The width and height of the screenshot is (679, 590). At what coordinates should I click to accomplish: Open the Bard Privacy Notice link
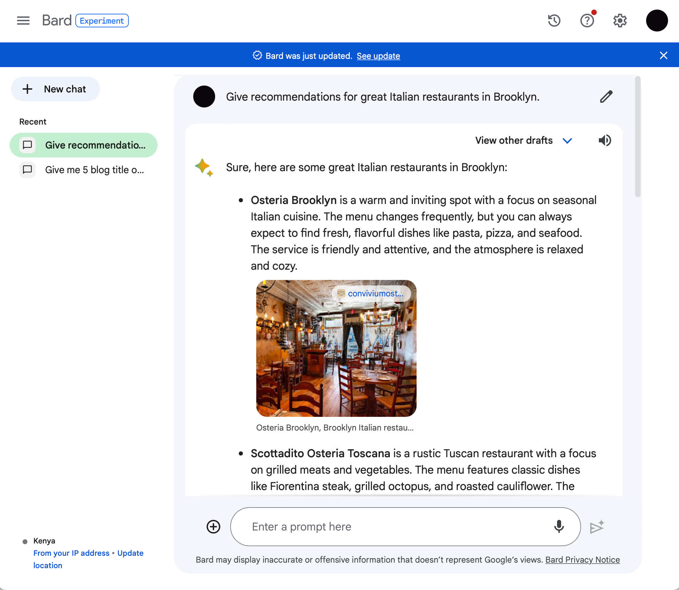pyautogui.click(x=582, y=560)
